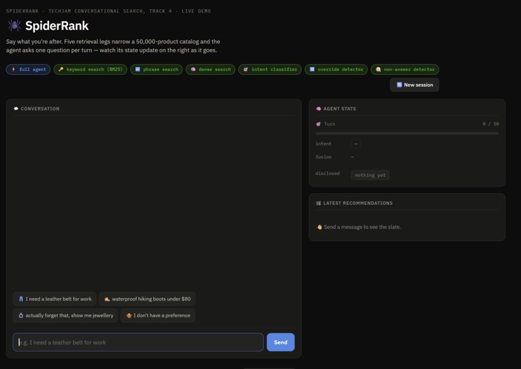Click the face icon in the non-answer detector chip
Viewport: 521px width, 369px height.
click(378, 69)
